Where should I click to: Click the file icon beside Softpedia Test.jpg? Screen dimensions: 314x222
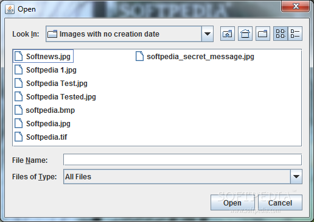[x=19, y=83]
